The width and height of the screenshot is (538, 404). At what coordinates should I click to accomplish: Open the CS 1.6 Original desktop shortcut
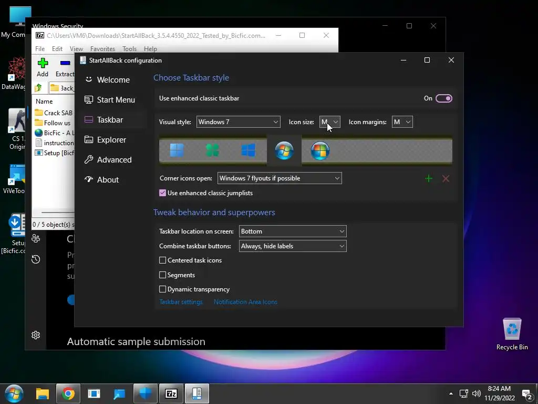(16, 129)
